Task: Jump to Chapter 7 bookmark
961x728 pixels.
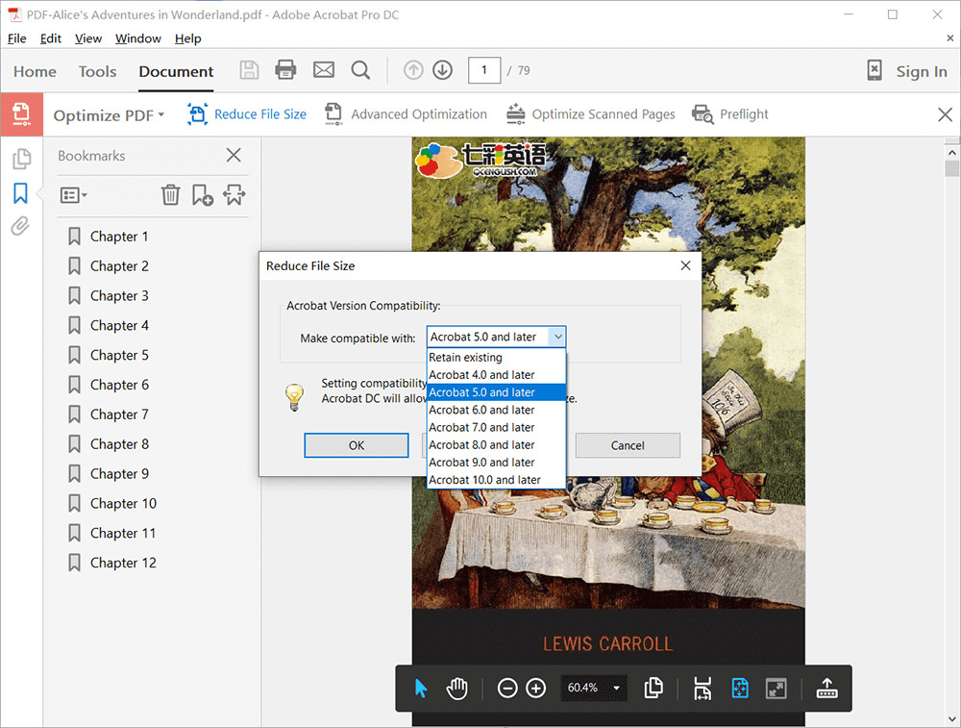Action: click(x=119, y=414)
